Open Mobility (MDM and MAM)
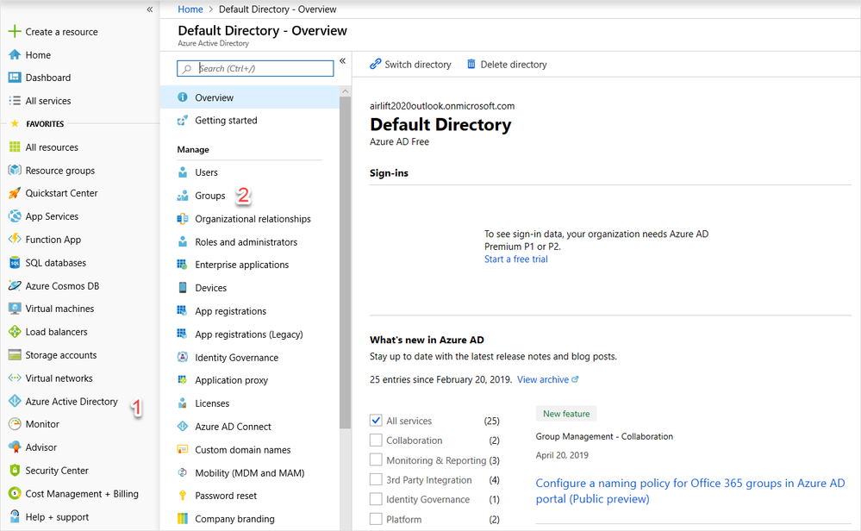 250,472
